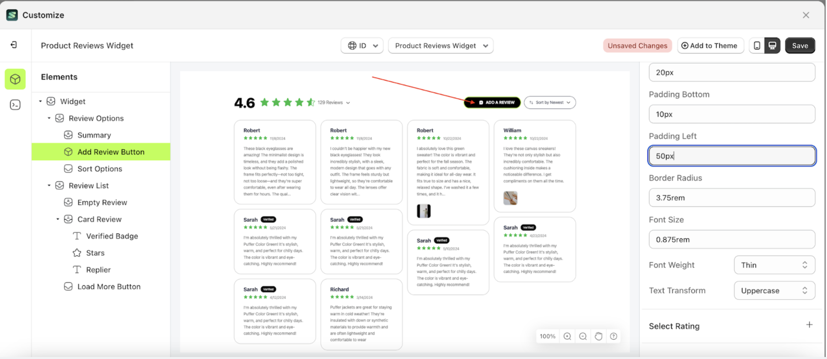The width and height of the screenshot is (827, 359).
Task: Open the Sort by Newest dropdown
Action: tap(549, 102)
